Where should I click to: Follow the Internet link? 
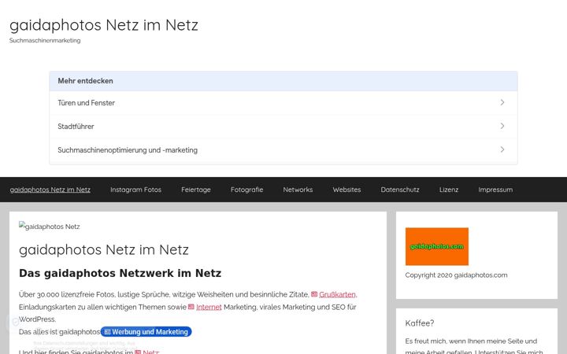click(x=209, y=307)
